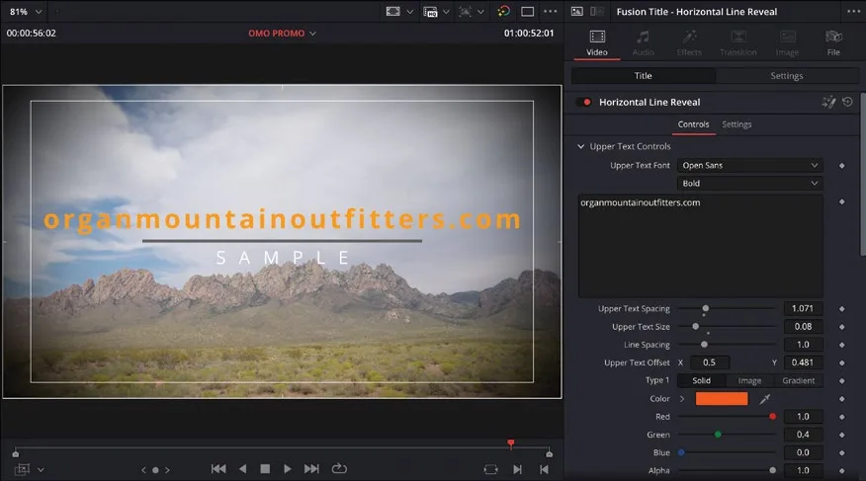Toggle loop playback
Image resolution: width=866 pixels, height=481 pixels.
click(x=339, y=469)
